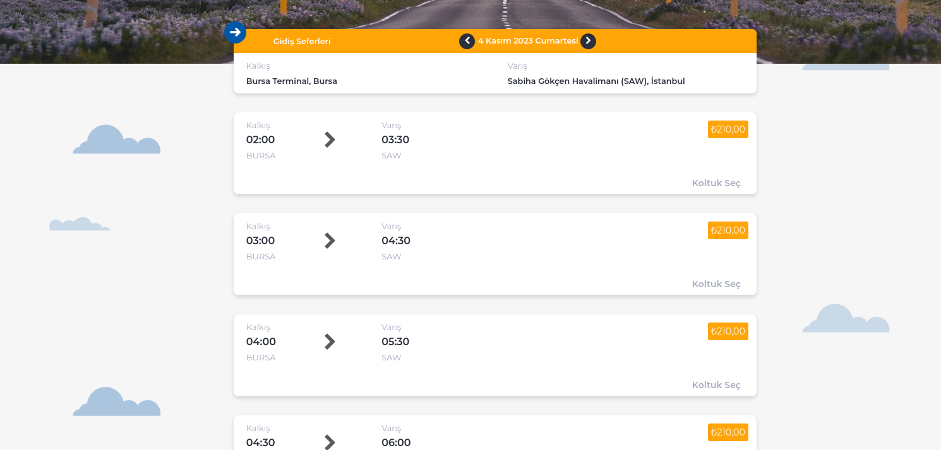Choose Koltuk Seç on the 03:00 trip
The image size is (941, 450).
[x=716, y=283]
